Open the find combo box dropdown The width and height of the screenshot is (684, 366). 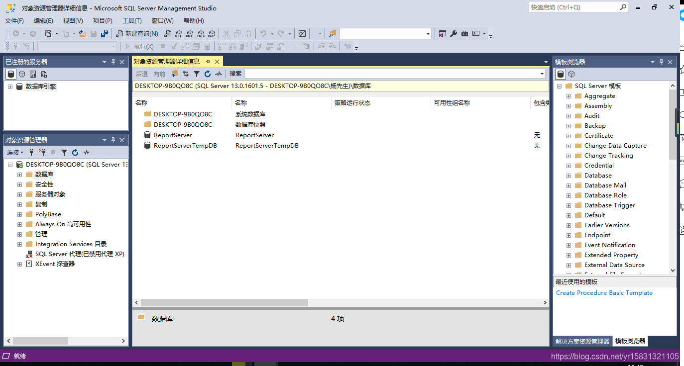click(428, 34)
